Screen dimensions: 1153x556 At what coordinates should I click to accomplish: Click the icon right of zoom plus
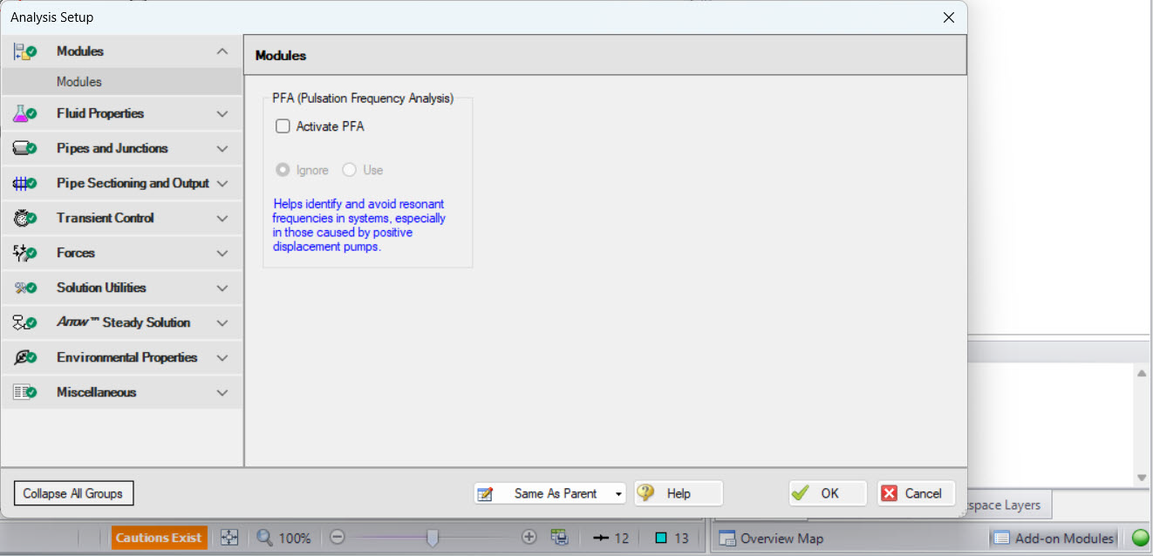560,538
